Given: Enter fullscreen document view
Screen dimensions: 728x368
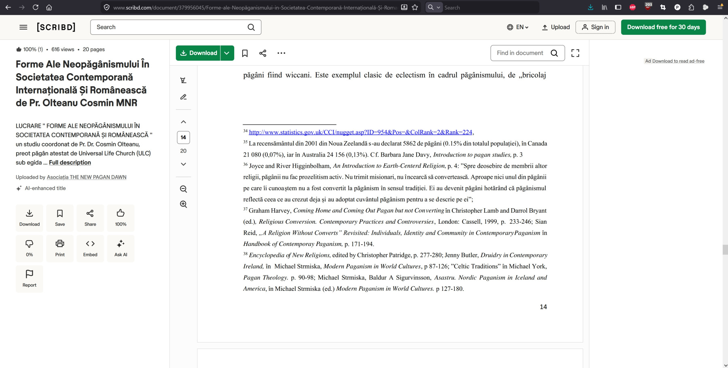Looking at the screenshot, I should pos(575,53).
